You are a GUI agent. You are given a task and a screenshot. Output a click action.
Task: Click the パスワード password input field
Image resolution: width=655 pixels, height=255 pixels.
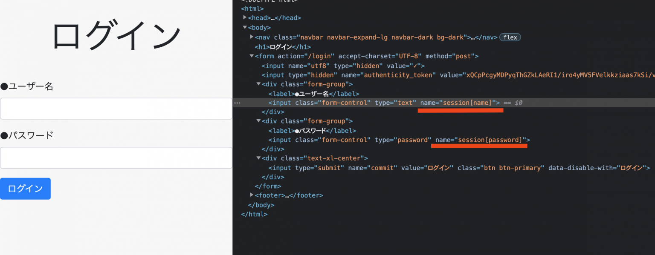tap(116, 158)
